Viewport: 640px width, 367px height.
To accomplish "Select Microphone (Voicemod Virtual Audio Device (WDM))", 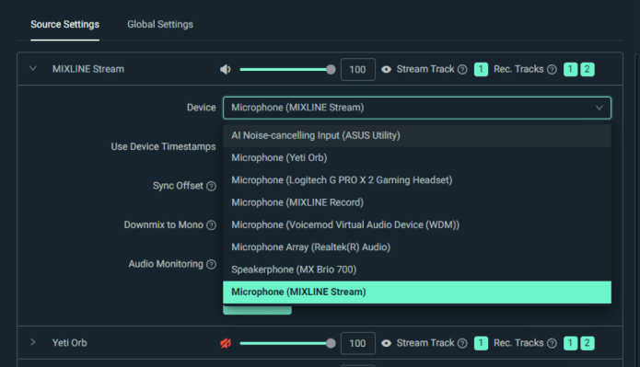I will click(x=417, y=225).
